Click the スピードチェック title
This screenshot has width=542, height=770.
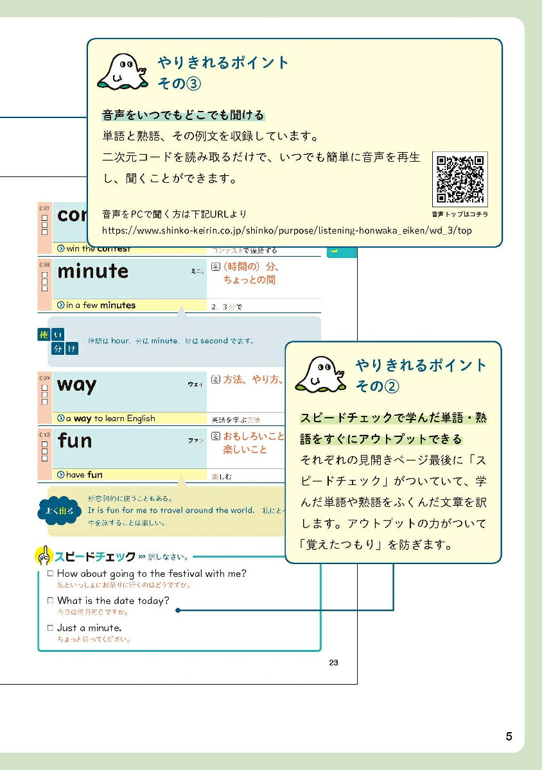click(95, 556)
